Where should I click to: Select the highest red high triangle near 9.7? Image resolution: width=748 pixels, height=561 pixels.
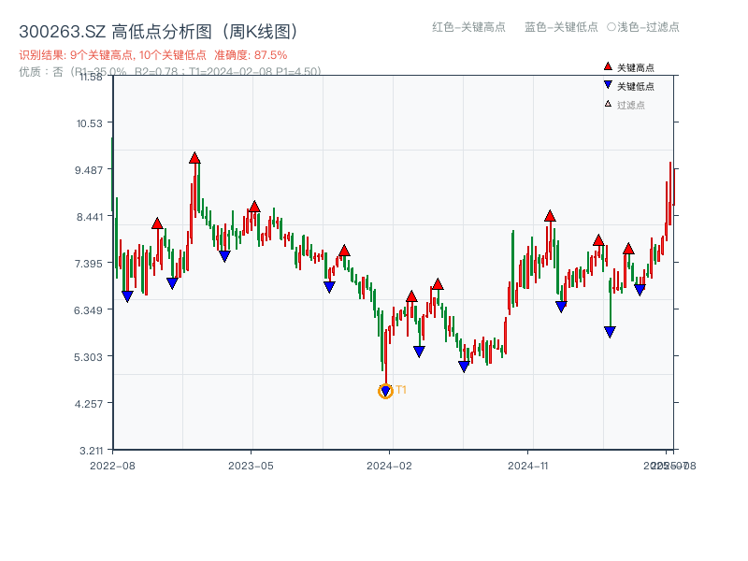pos(194,158)
